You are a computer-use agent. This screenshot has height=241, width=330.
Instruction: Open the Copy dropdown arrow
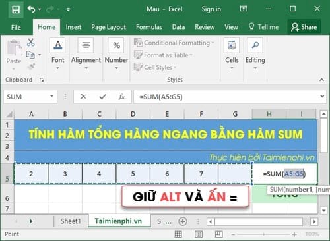(40, 55)
